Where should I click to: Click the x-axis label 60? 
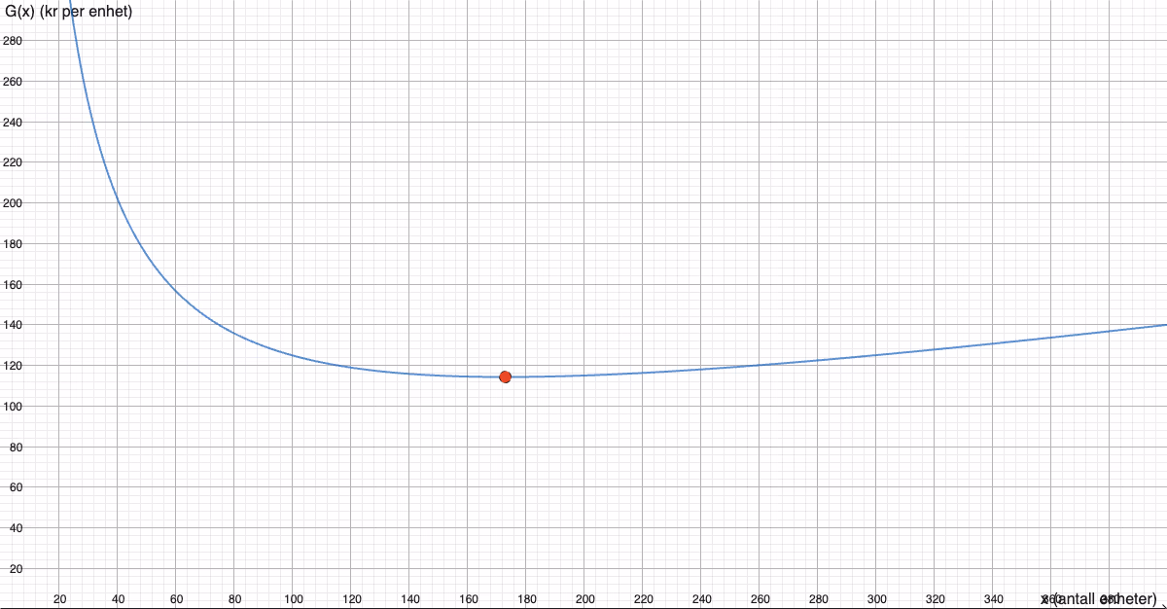coord(176,598)
